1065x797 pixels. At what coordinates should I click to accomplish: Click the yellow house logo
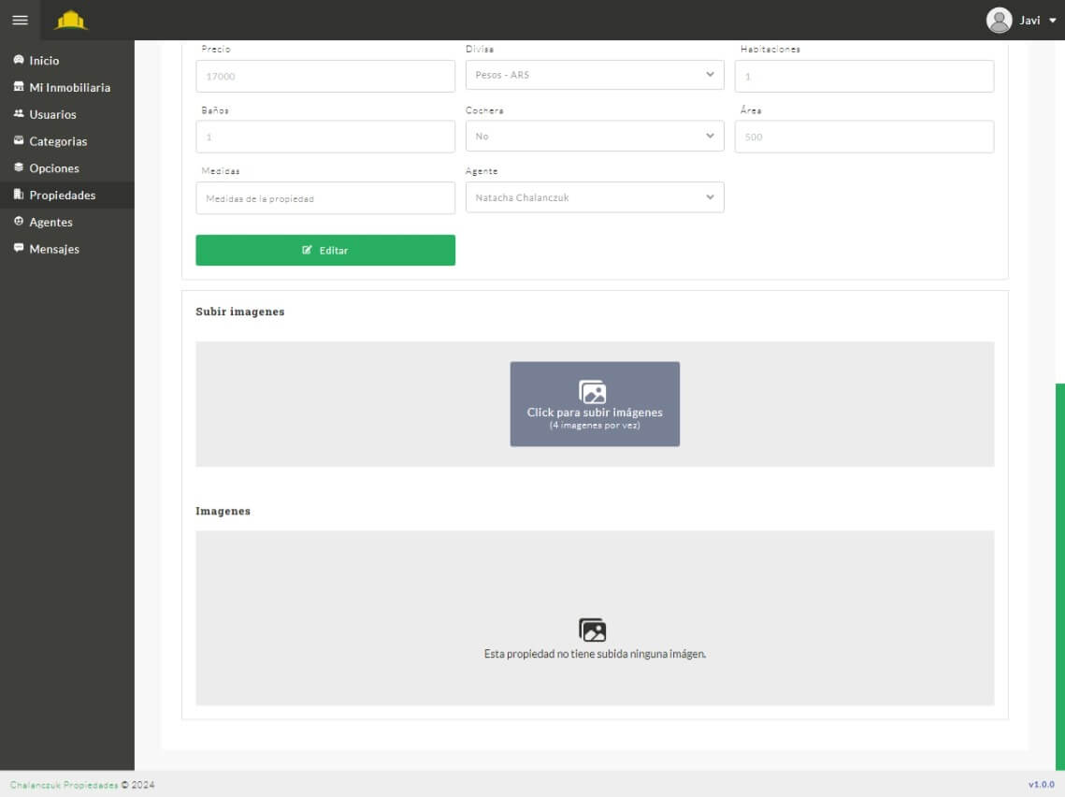pos(71,20)
